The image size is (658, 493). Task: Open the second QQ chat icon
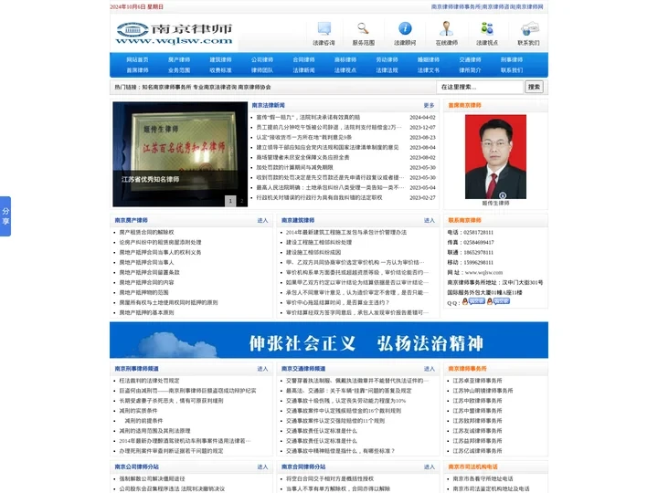click(498, 301)
